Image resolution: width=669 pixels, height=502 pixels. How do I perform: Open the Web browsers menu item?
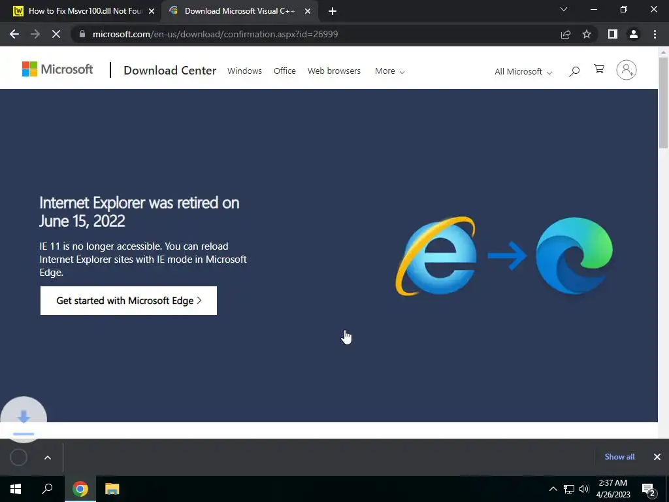(334, 71)
